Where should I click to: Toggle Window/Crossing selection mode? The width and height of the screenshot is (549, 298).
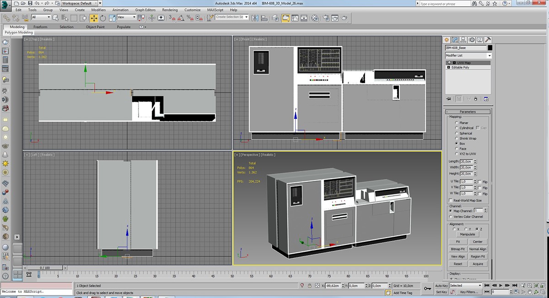click(x=82, y=18)
